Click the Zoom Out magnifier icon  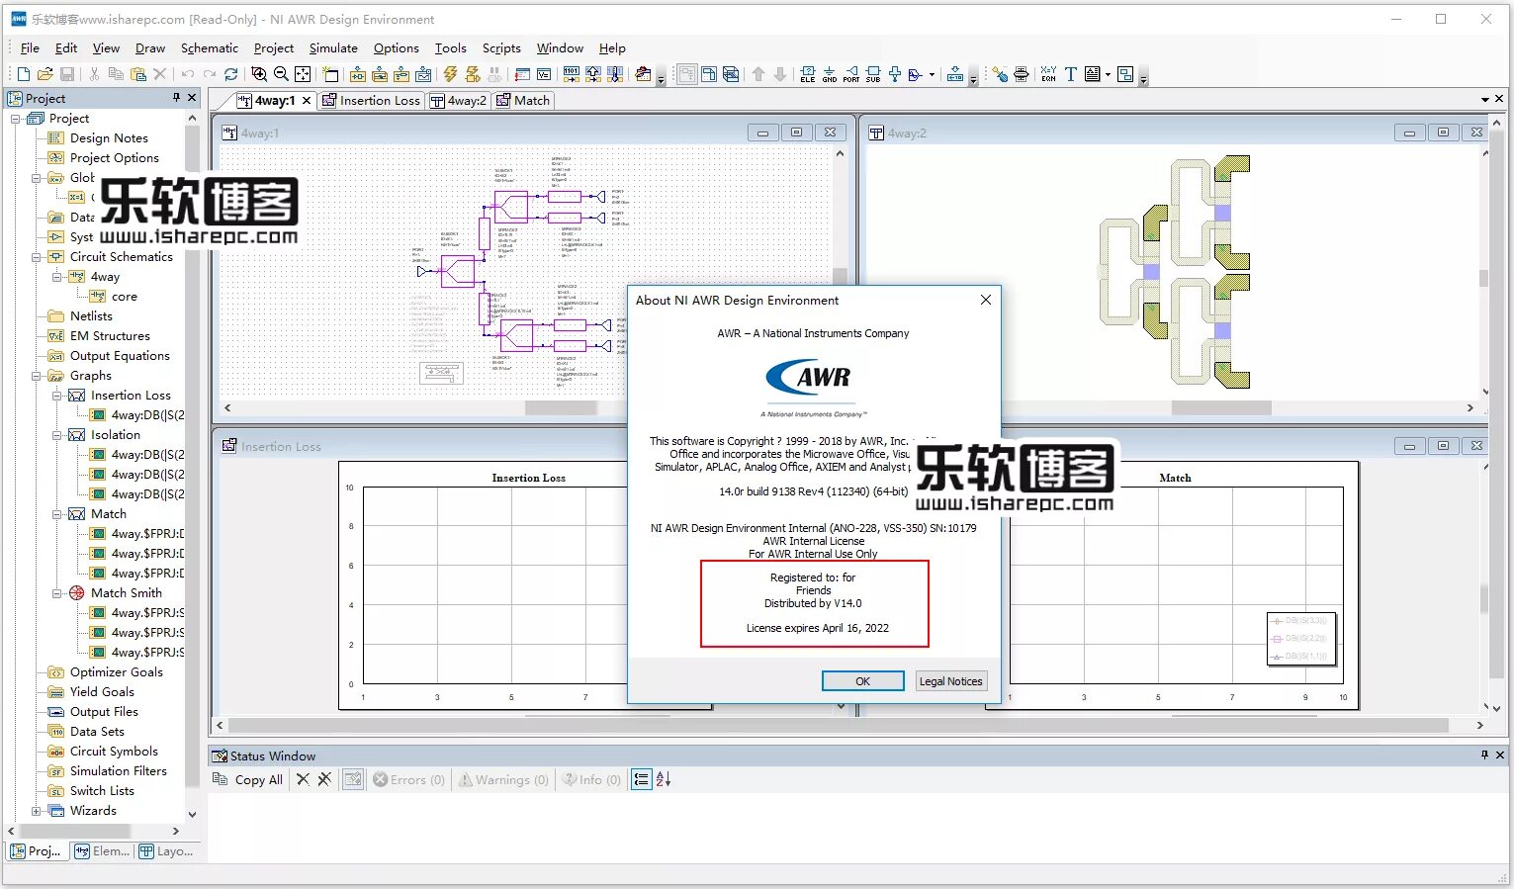[x=281, y=74]
